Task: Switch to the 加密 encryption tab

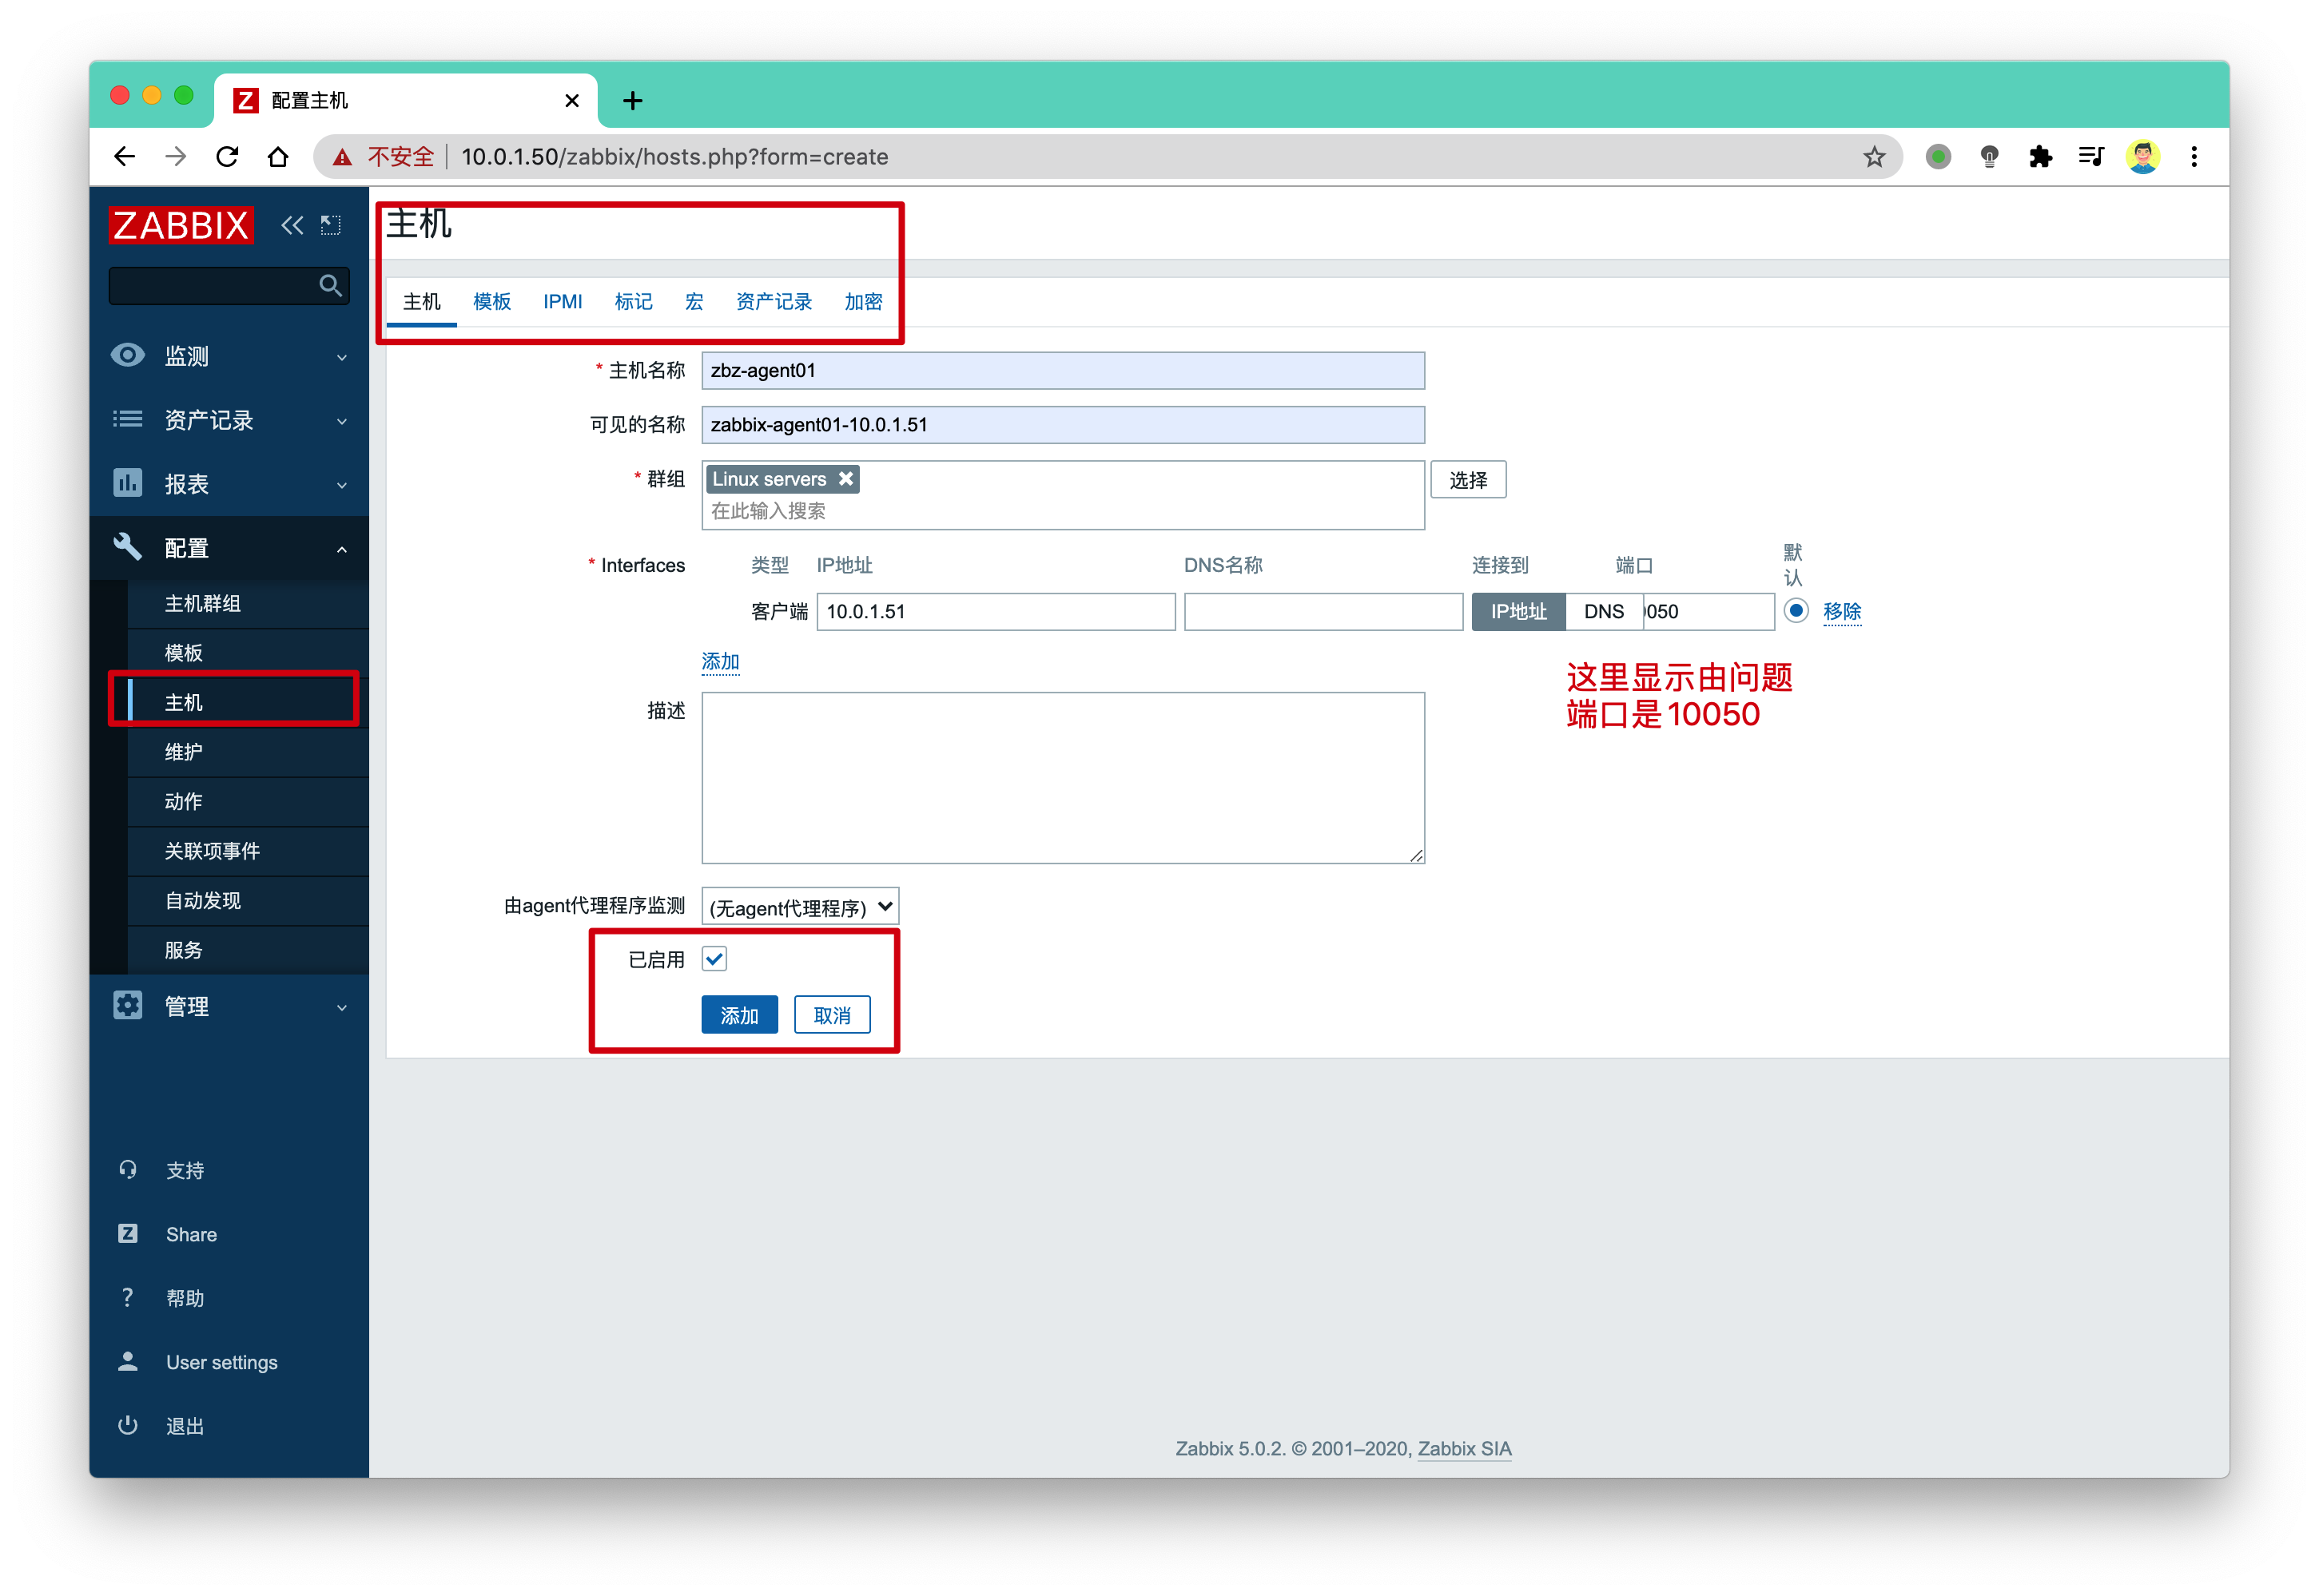Action: tap(863, 302)
